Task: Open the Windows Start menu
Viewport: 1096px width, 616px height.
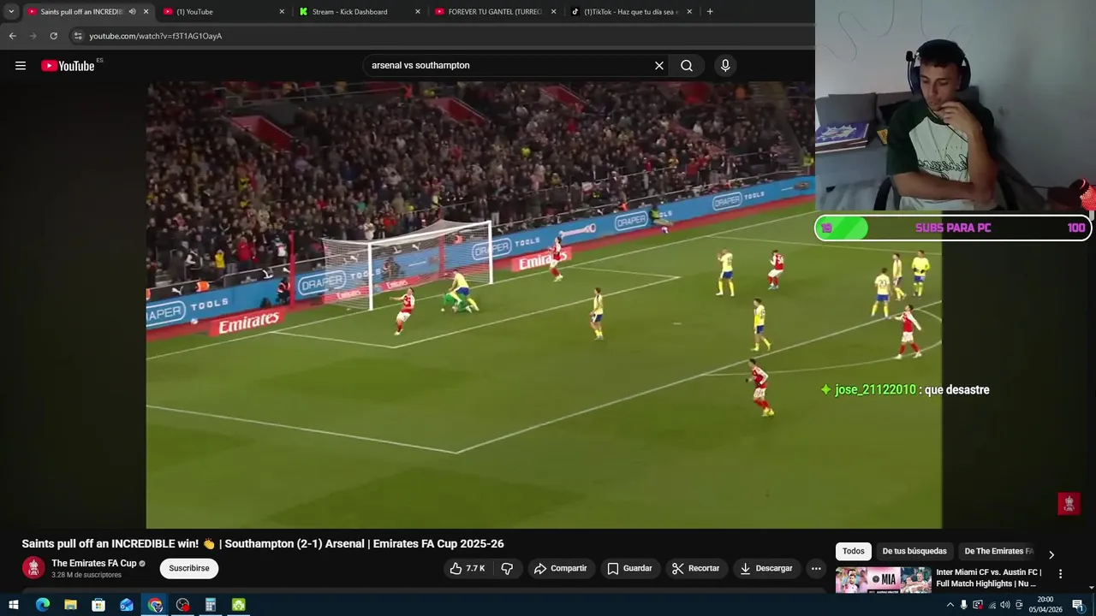Action: pos(13,605)
